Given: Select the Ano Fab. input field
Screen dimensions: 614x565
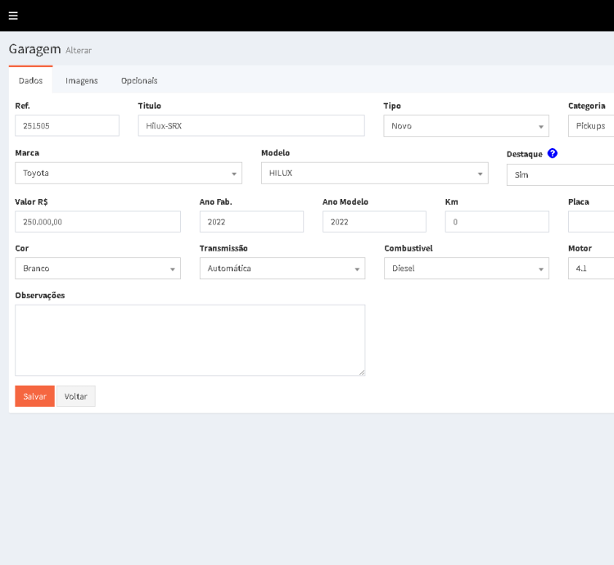Looking at the screenshot, I should (x=251, y=222).
